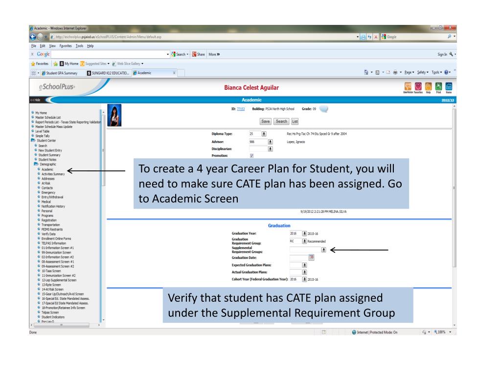Click the 2012/13 school year link

(x=448, y=100)
